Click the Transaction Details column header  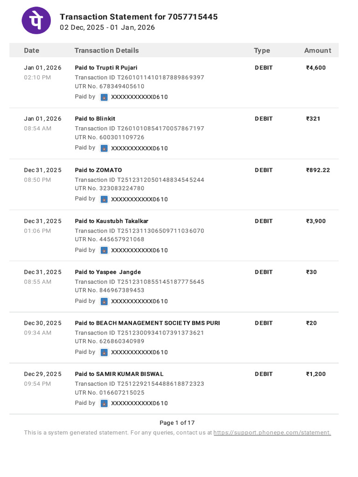point(107,50)
